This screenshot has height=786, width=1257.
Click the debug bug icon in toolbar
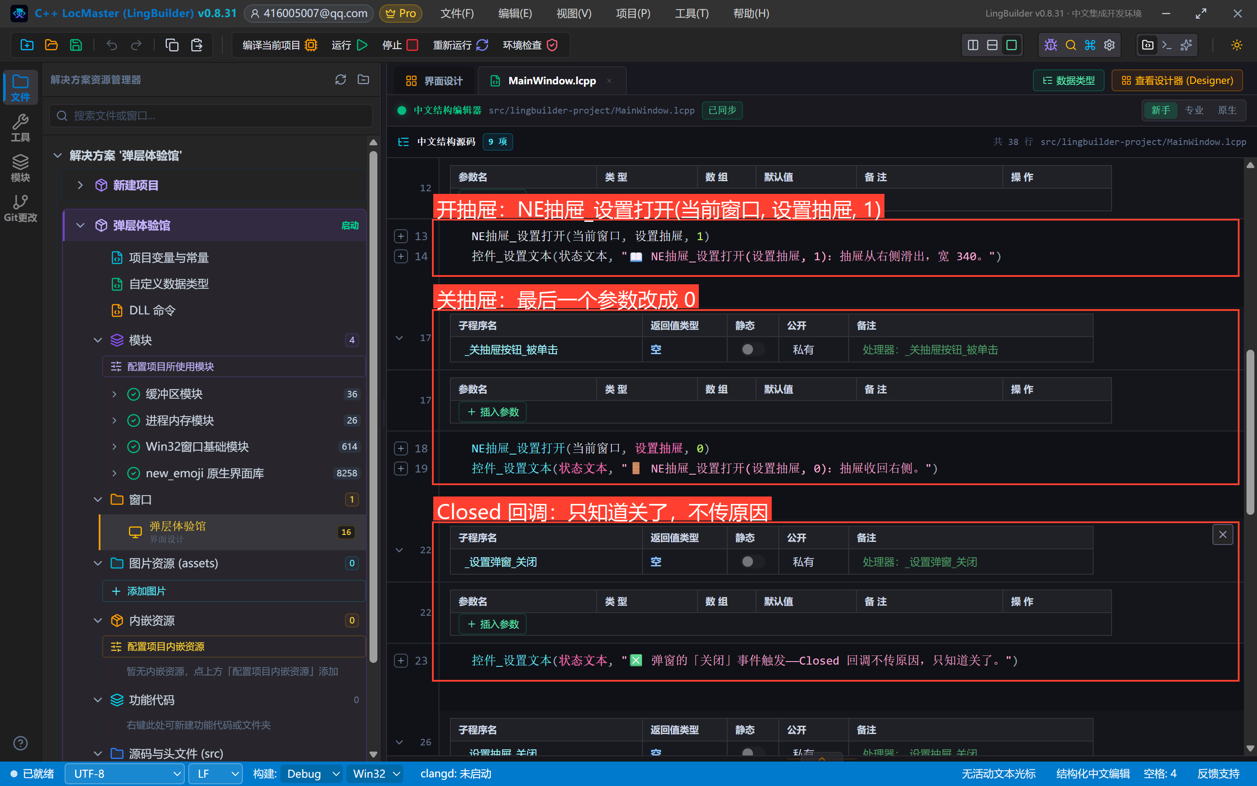[x=1050, y=45]
